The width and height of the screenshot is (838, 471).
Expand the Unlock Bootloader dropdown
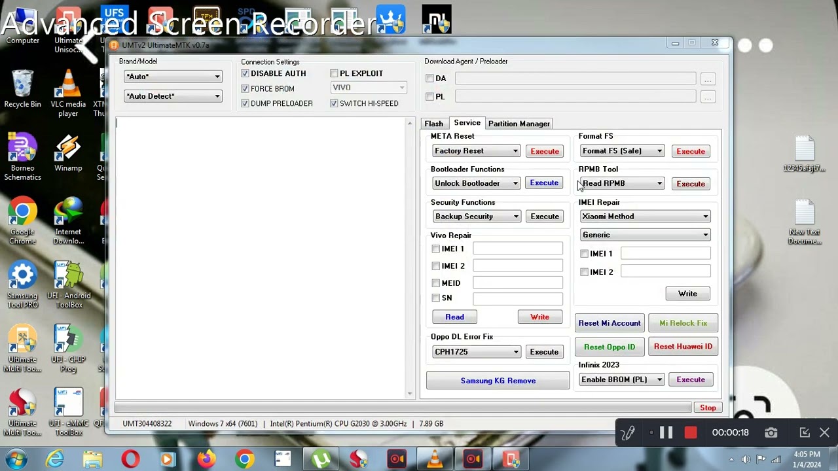476,183
